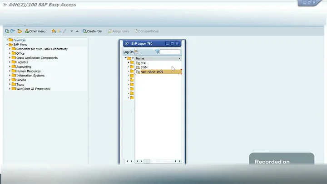Click the Assign users button
Viewport: 327px width, 184px height.
coord(119,31)
